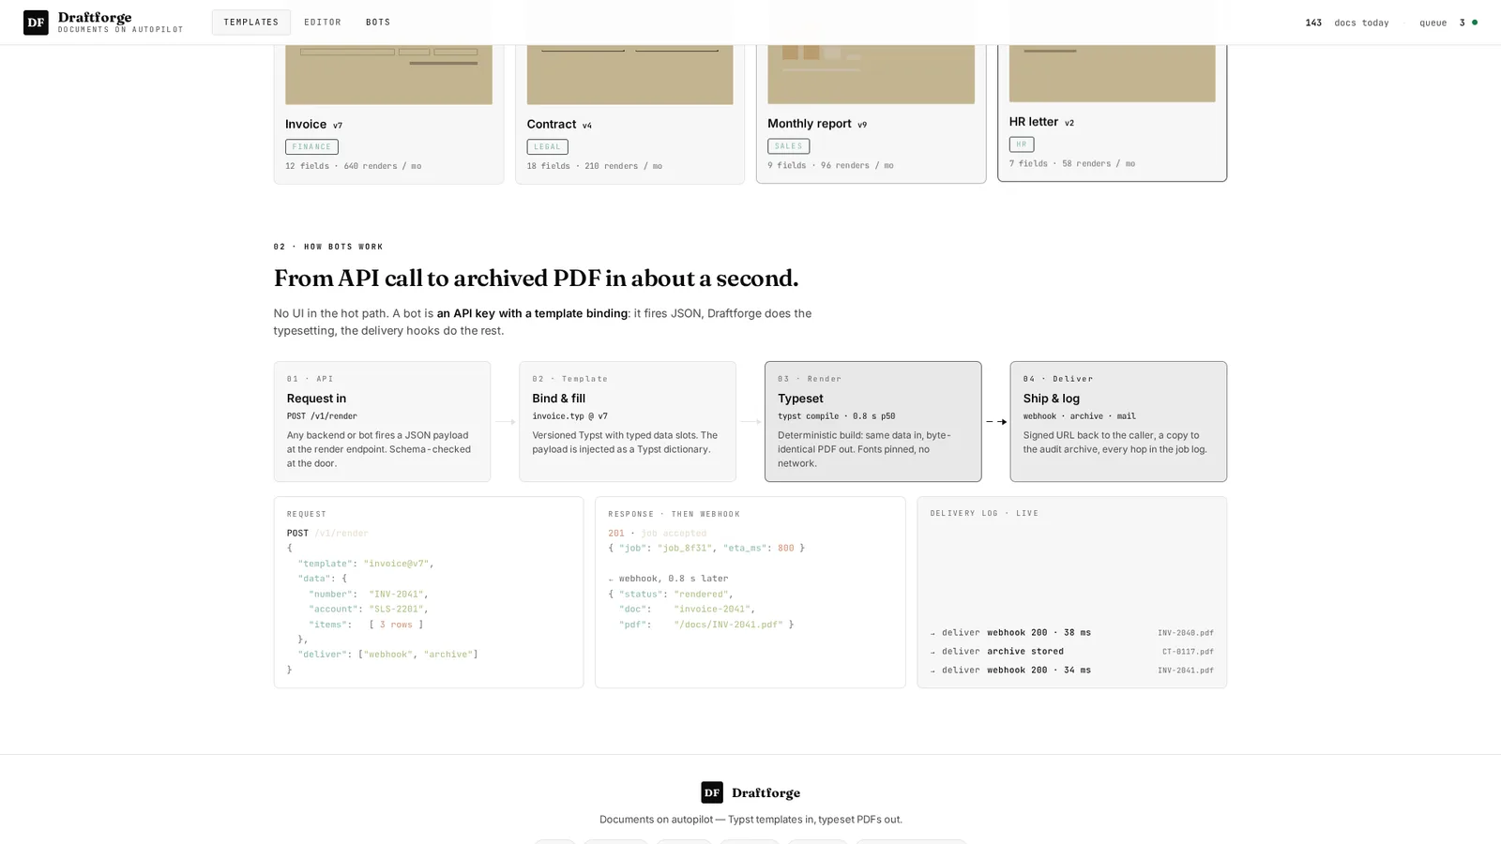Click the delivery log row for INV-2041.pdf
This screenshot has width=1501, height=844.
[1071, 670]
